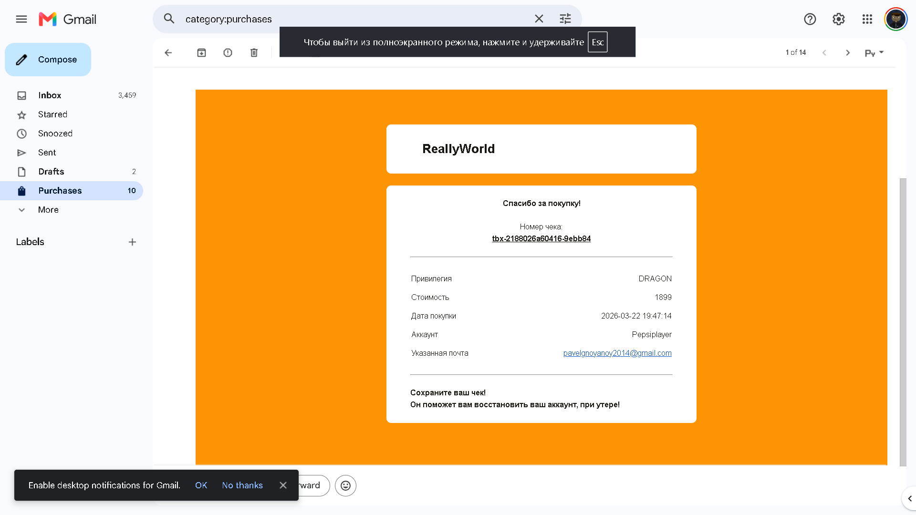This screenshot has width=916, height=515.
Task: Click the cost value 1899
Action: click(x=663, y=297)
